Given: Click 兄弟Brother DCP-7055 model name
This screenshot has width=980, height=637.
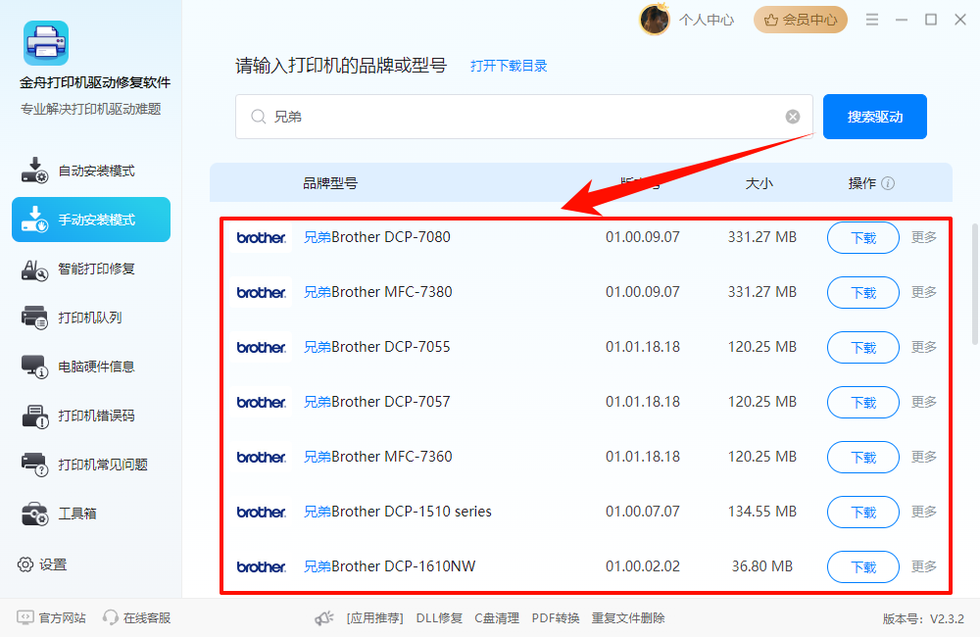Looking at the screenshot, I should click(x=377, y=347).
